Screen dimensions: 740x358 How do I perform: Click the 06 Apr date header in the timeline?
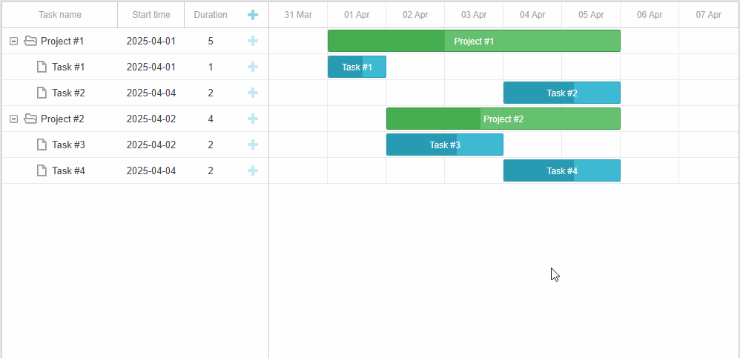(x=649, y=15)
